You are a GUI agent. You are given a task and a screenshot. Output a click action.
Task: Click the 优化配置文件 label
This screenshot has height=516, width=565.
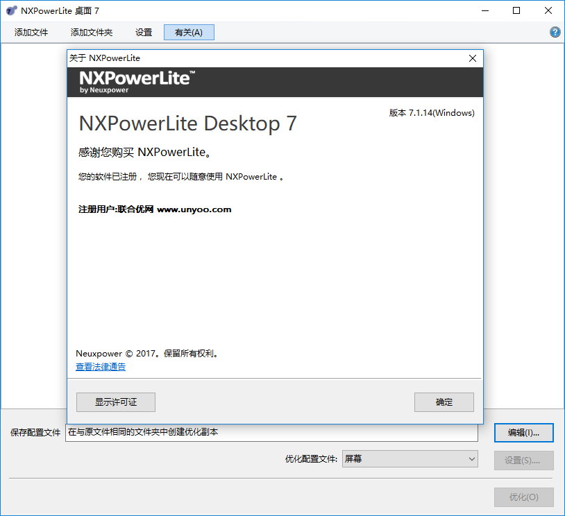[311, 458]
